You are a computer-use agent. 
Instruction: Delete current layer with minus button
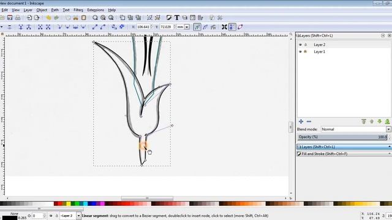pyautogui.click(x=309, y=122)
